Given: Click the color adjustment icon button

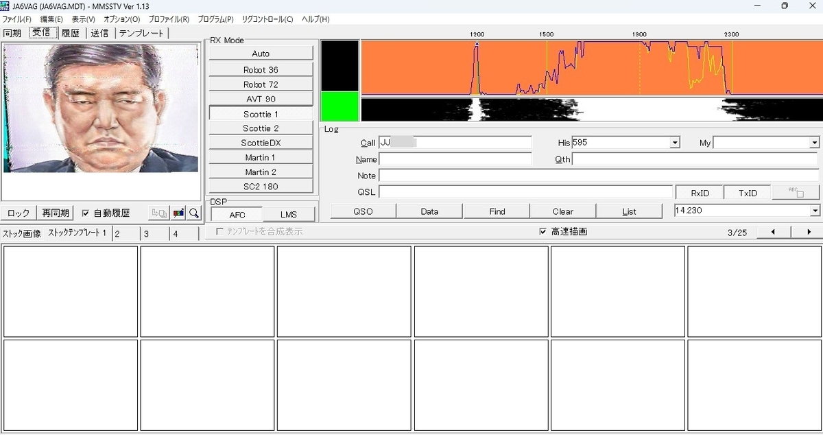Looking at the screenshot, I should pos(178,213).
